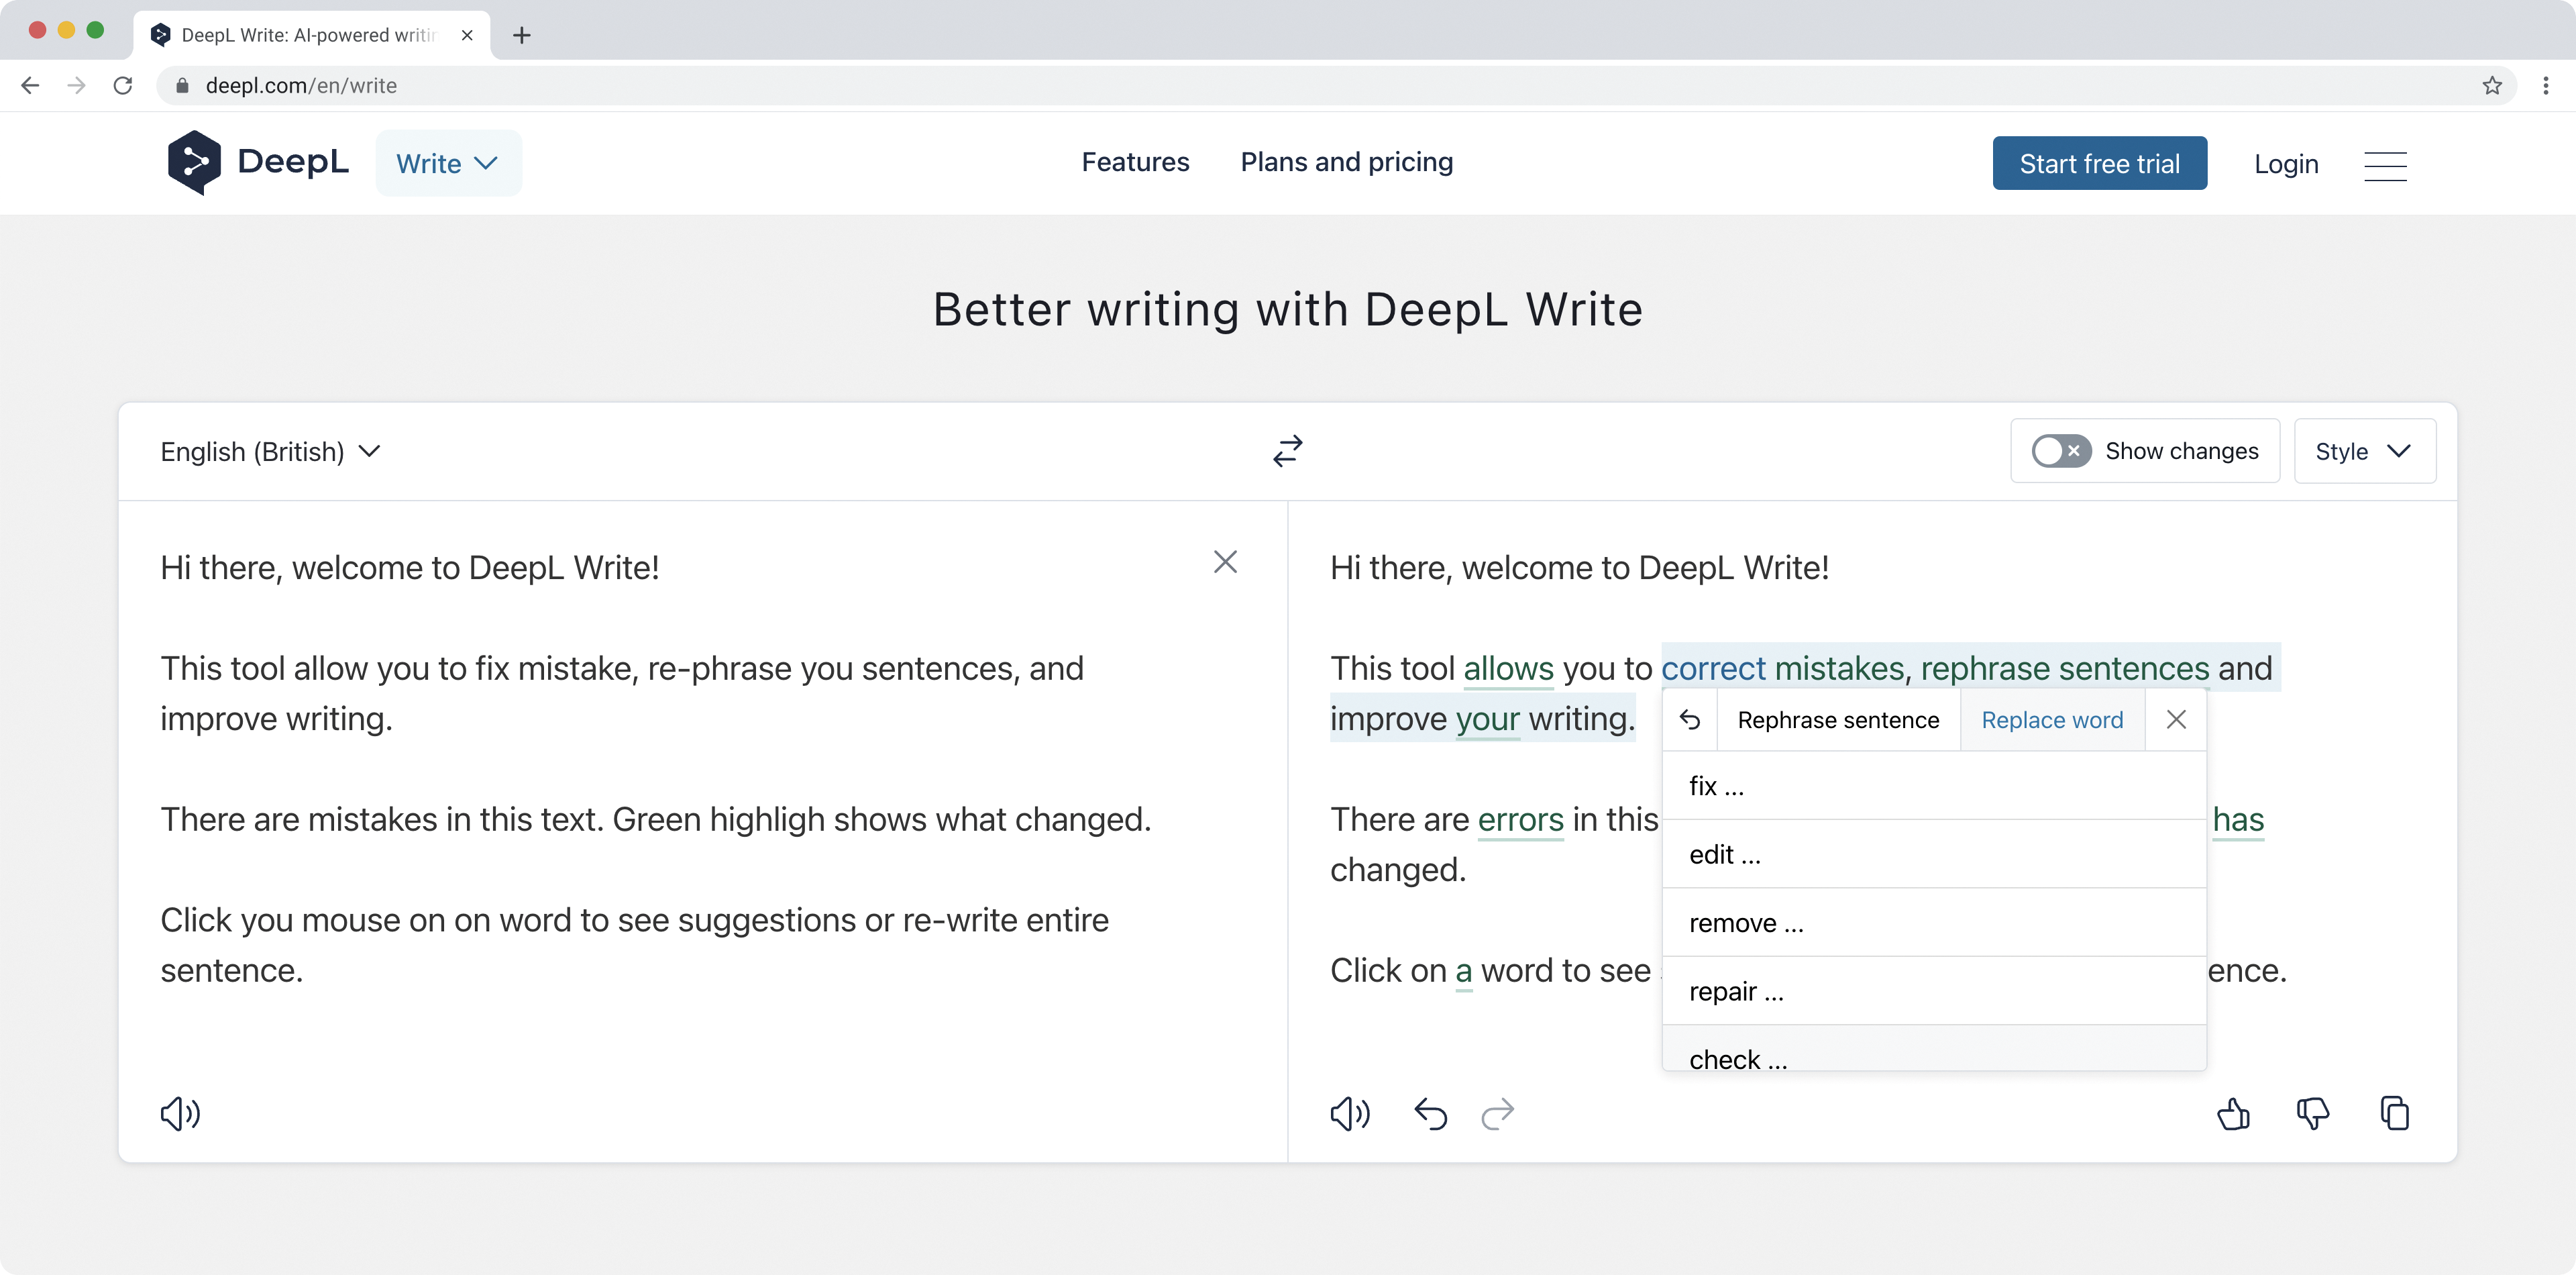This screenshot has width=2576, height=1275.
Task: Choose the 'fix ...' suggestion
Action: (1934, 786)
